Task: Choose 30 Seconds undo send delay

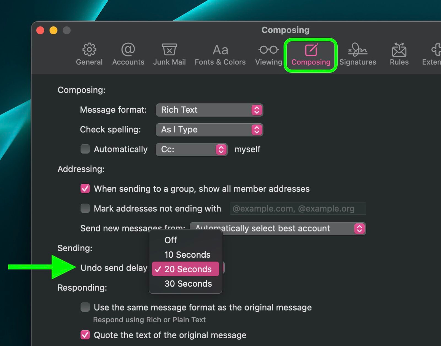Action: coord(185,284)
